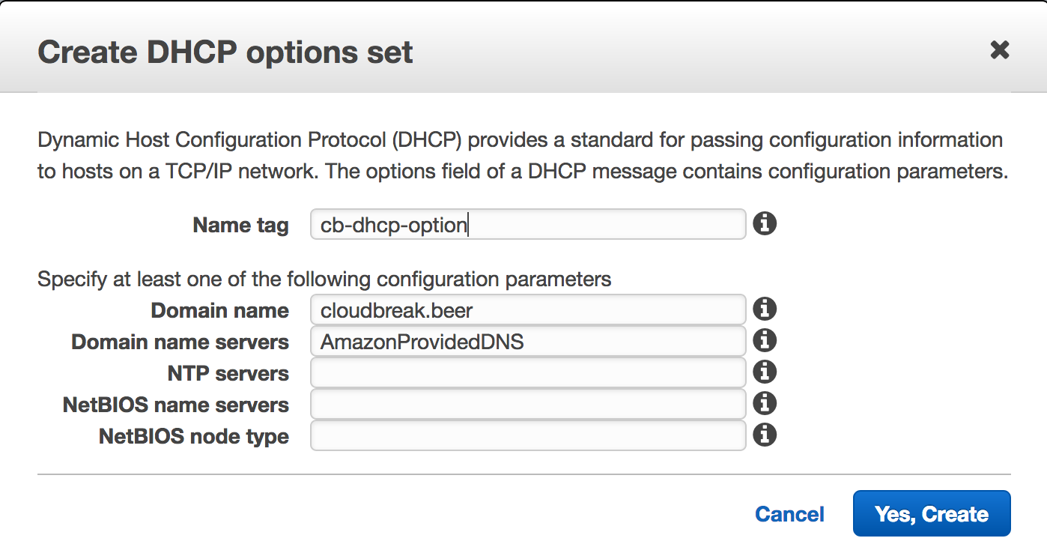Click the NetBIOS node type field
Screen dimensions: 1047x559
coord(528,435)
